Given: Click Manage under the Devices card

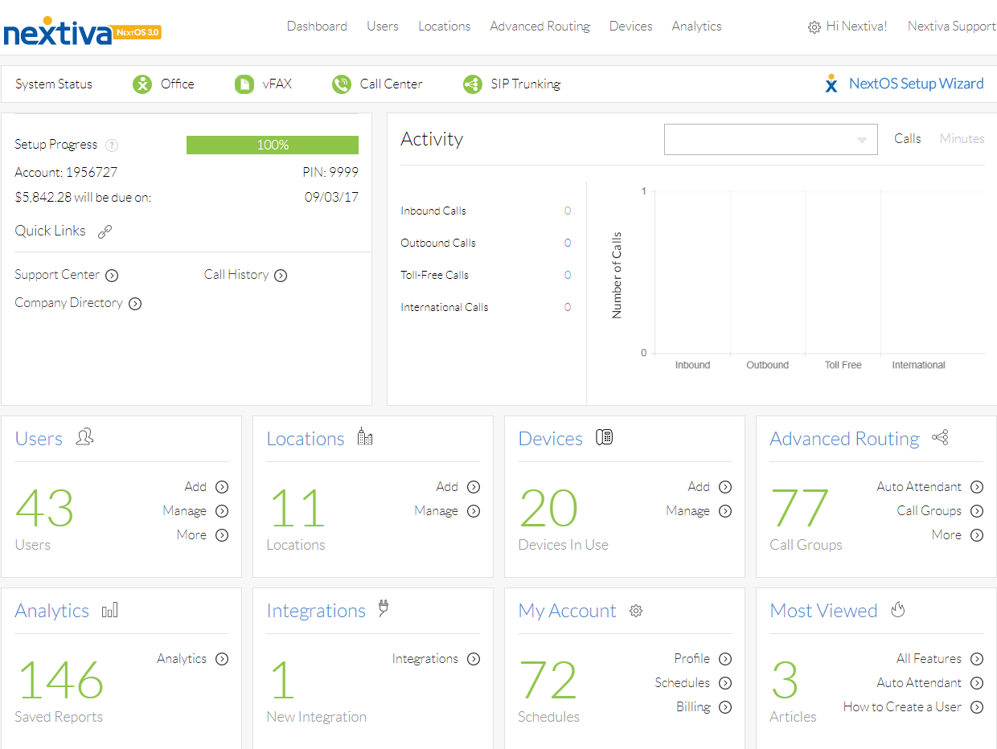Looking at the screenshot, I should point(687,511).
